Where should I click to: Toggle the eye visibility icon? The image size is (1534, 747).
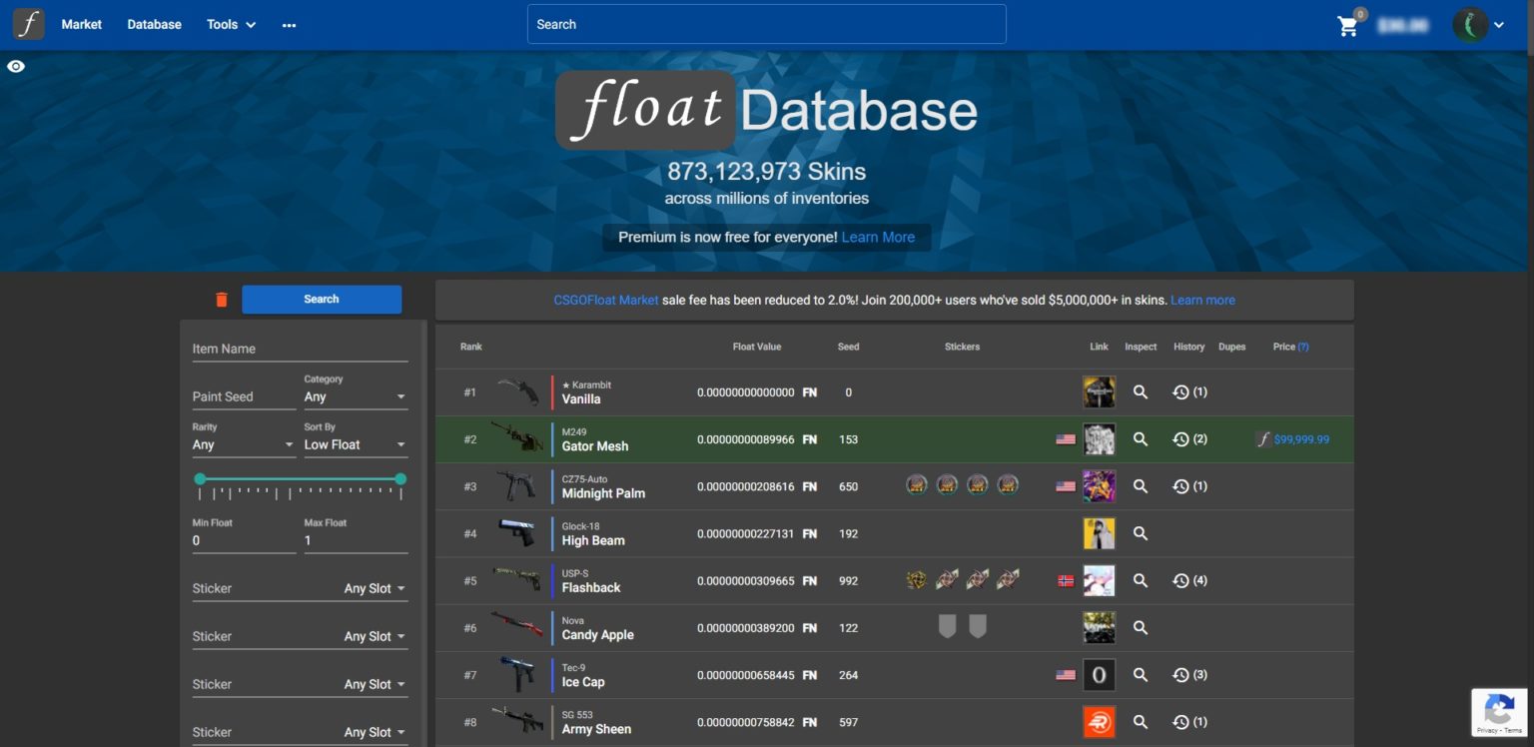(x=16, y=67)
